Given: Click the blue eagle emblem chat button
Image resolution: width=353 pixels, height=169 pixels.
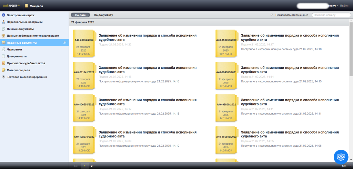Looking at the screenshot, I should coord(342,157).
